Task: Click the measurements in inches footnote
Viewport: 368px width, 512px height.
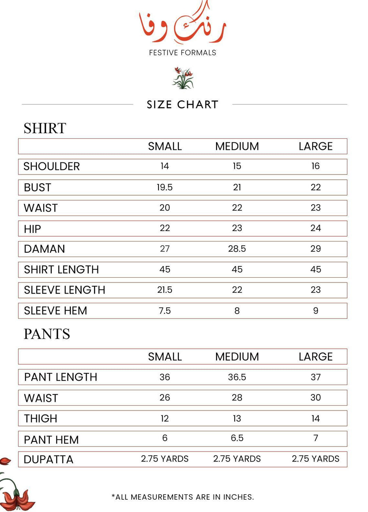Action: click(183, 497)
